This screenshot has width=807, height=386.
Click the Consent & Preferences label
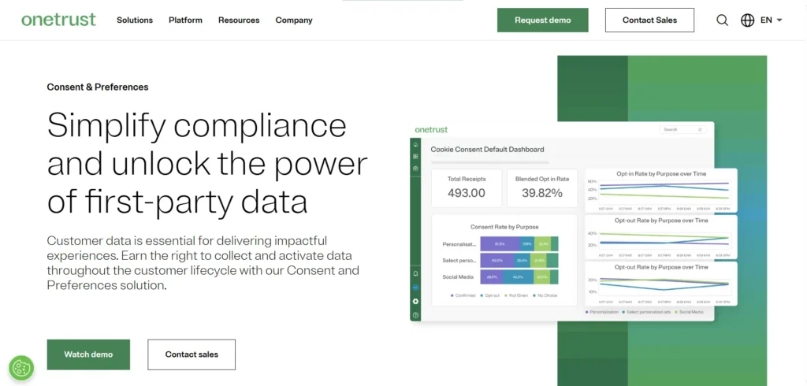pyautogui.click(x=98, y=87)
